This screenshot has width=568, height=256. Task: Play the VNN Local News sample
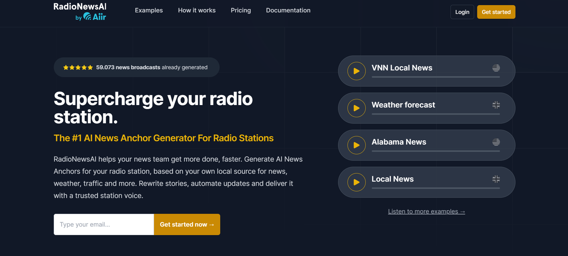coord(356,71)
